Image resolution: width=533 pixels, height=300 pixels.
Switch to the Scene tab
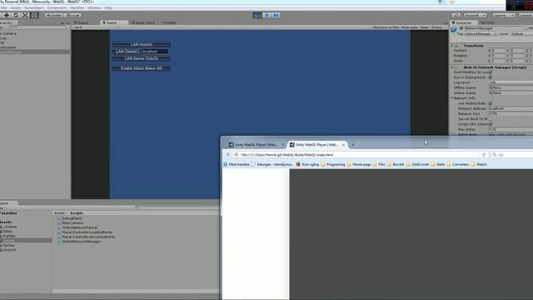tap(82, 22)
